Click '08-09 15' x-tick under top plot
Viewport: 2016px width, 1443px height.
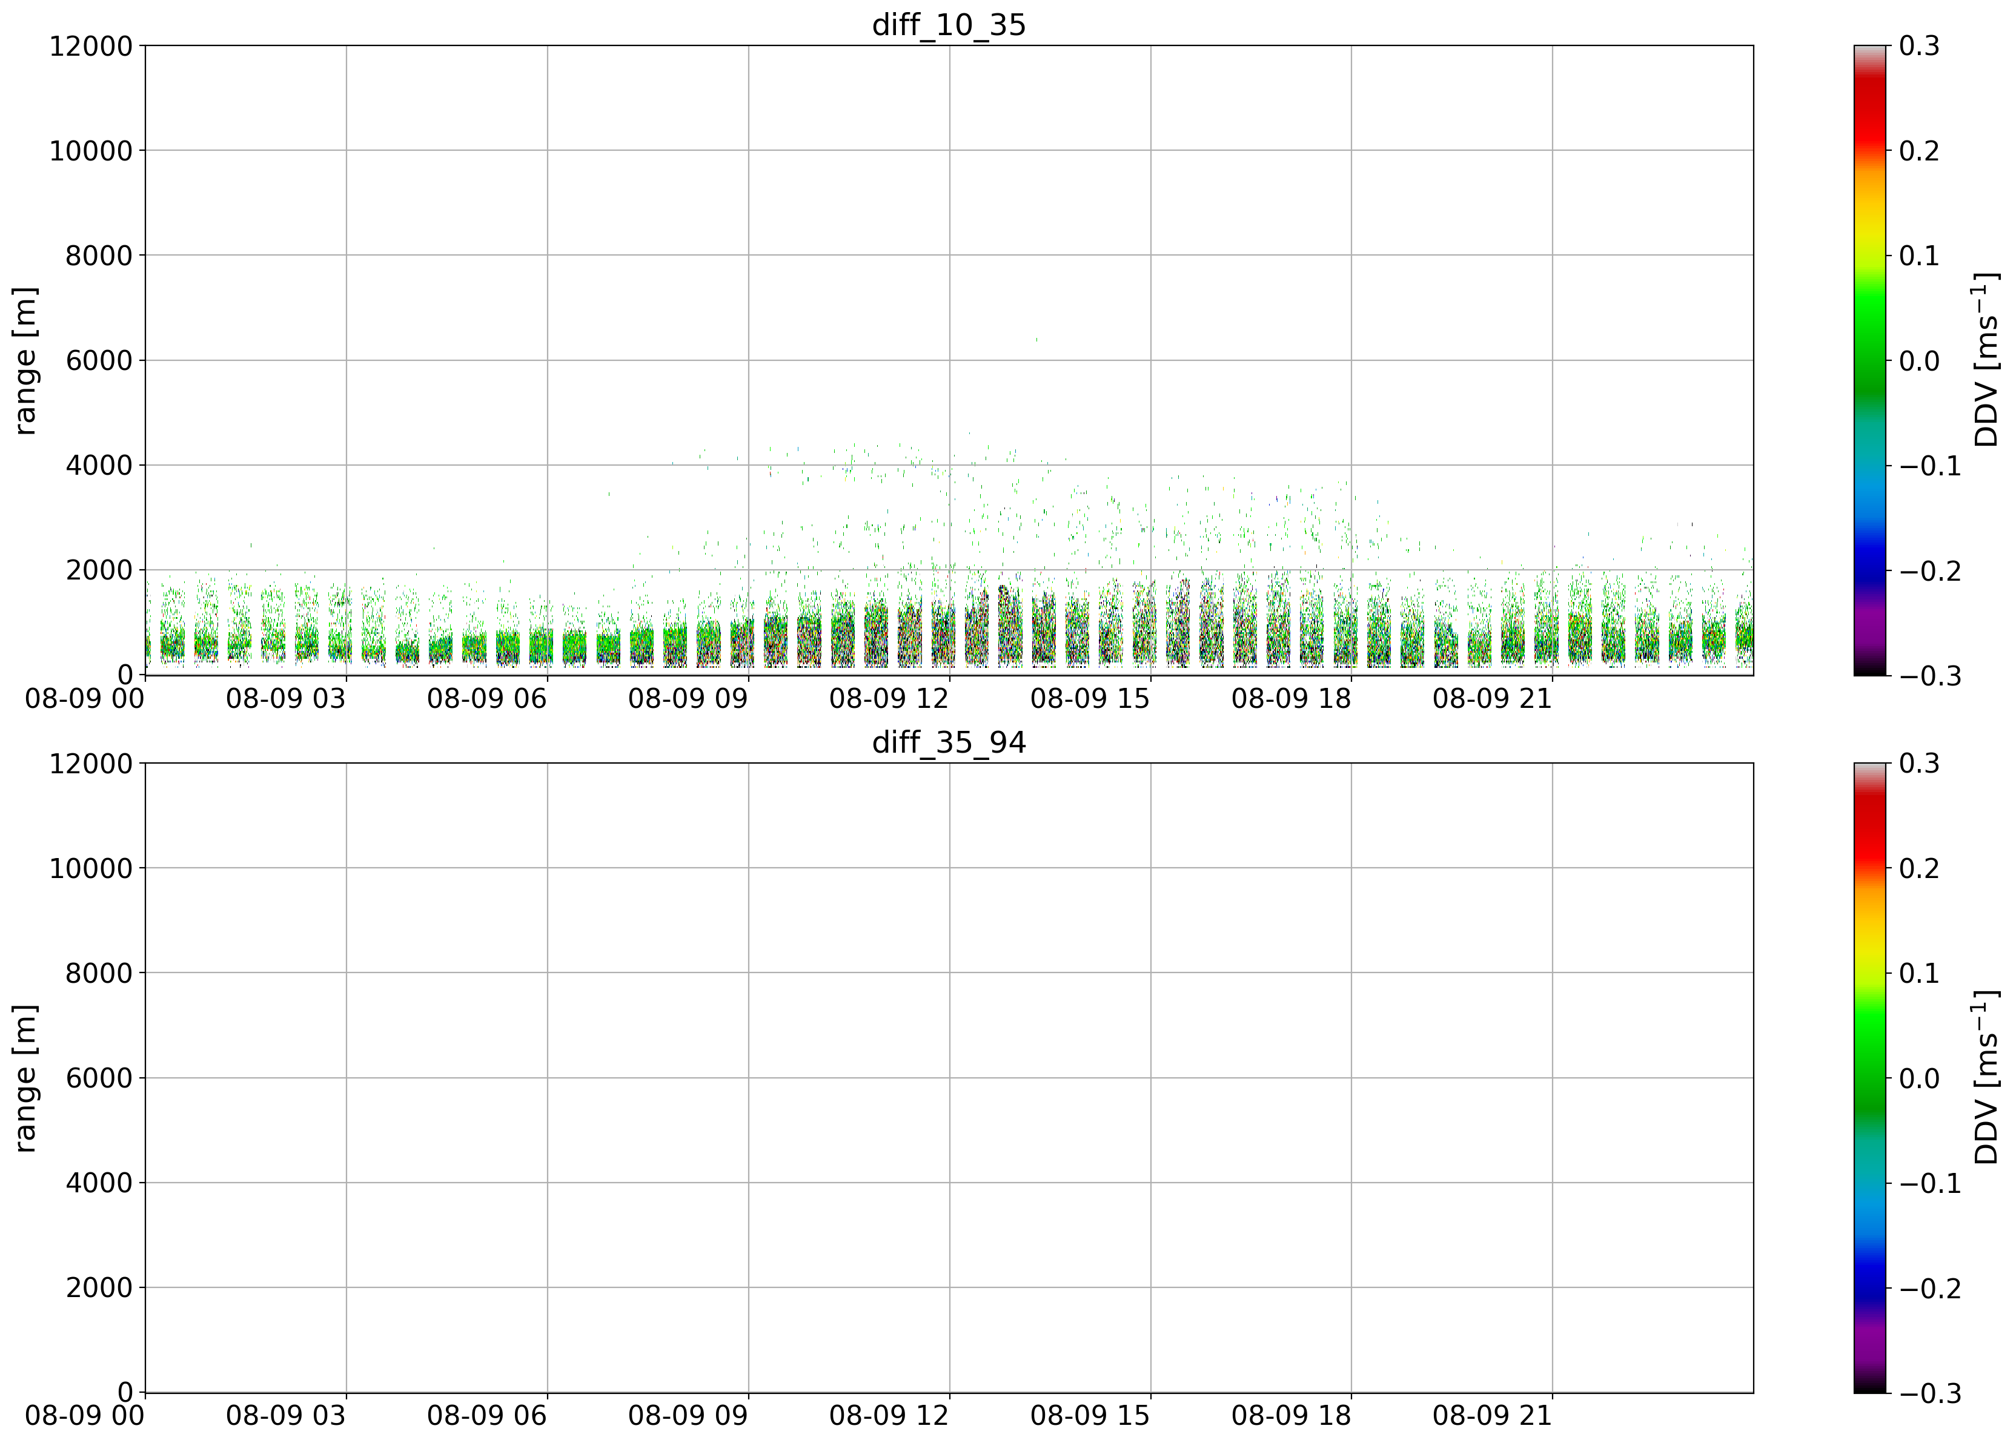click(1090, 698)
